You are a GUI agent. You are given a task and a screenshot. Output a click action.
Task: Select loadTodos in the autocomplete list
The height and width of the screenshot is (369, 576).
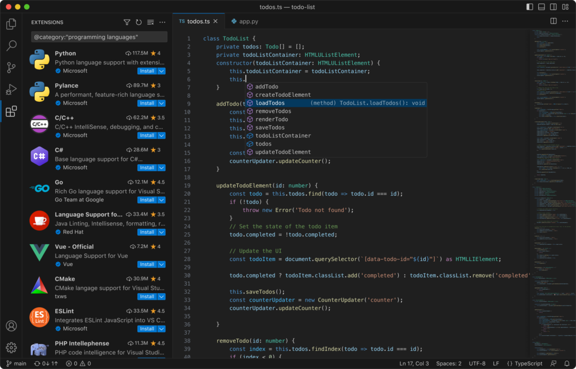click(x=270, y=103)
